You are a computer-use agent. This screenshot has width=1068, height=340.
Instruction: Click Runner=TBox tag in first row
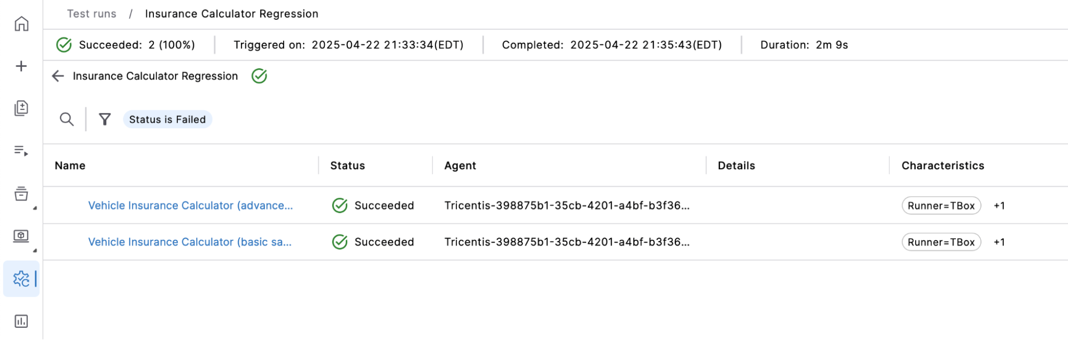[941, 205]
